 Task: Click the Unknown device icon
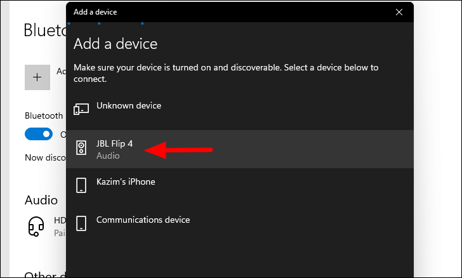point(81,109)
